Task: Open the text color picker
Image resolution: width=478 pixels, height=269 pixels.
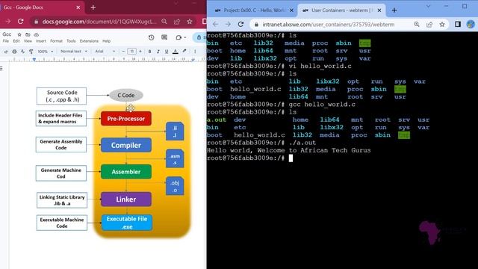Action: (x=176, y=52)
